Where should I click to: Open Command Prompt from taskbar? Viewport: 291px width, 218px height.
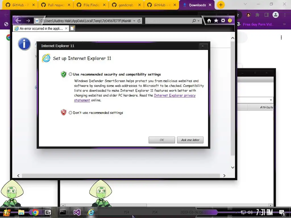point(63,212)
